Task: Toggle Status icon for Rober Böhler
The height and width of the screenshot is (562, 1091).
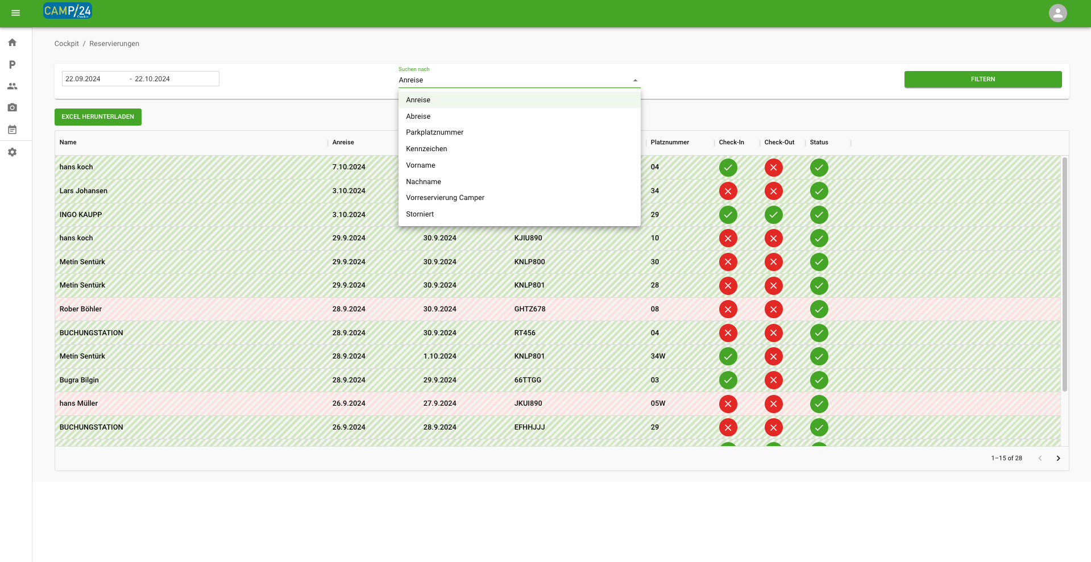Action: click(x=819, y=309)
